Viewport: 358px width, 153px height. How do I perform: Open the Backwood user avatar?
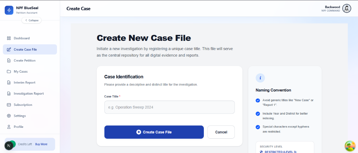pos(347,9)
